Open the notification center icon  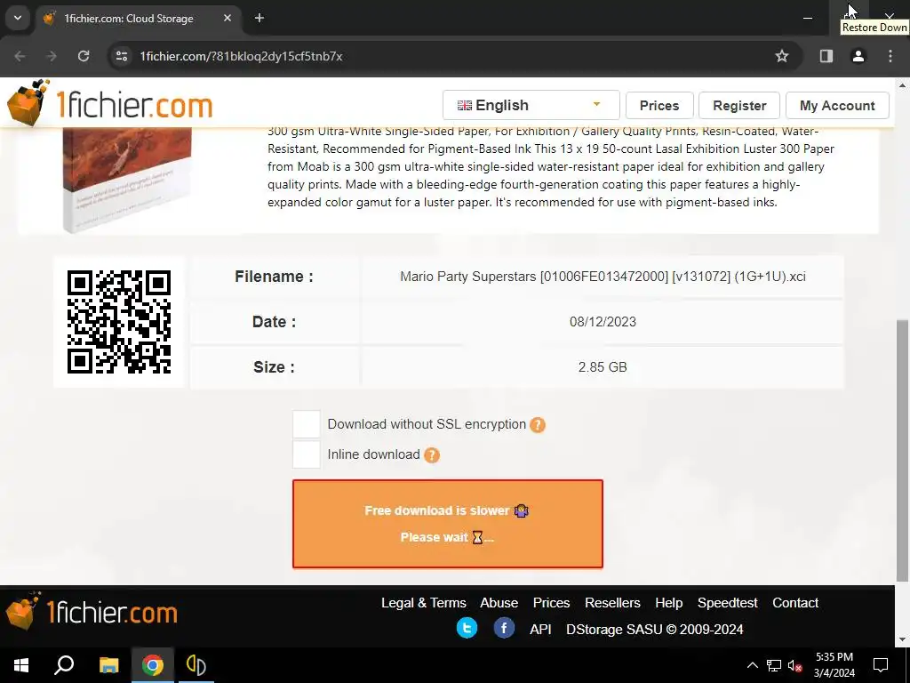click(881, 665)
